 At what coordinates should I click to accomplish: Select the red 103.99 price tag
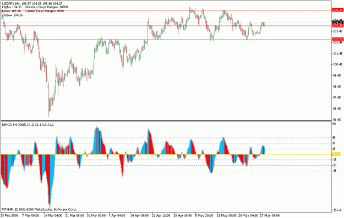(x=338, y=26)
